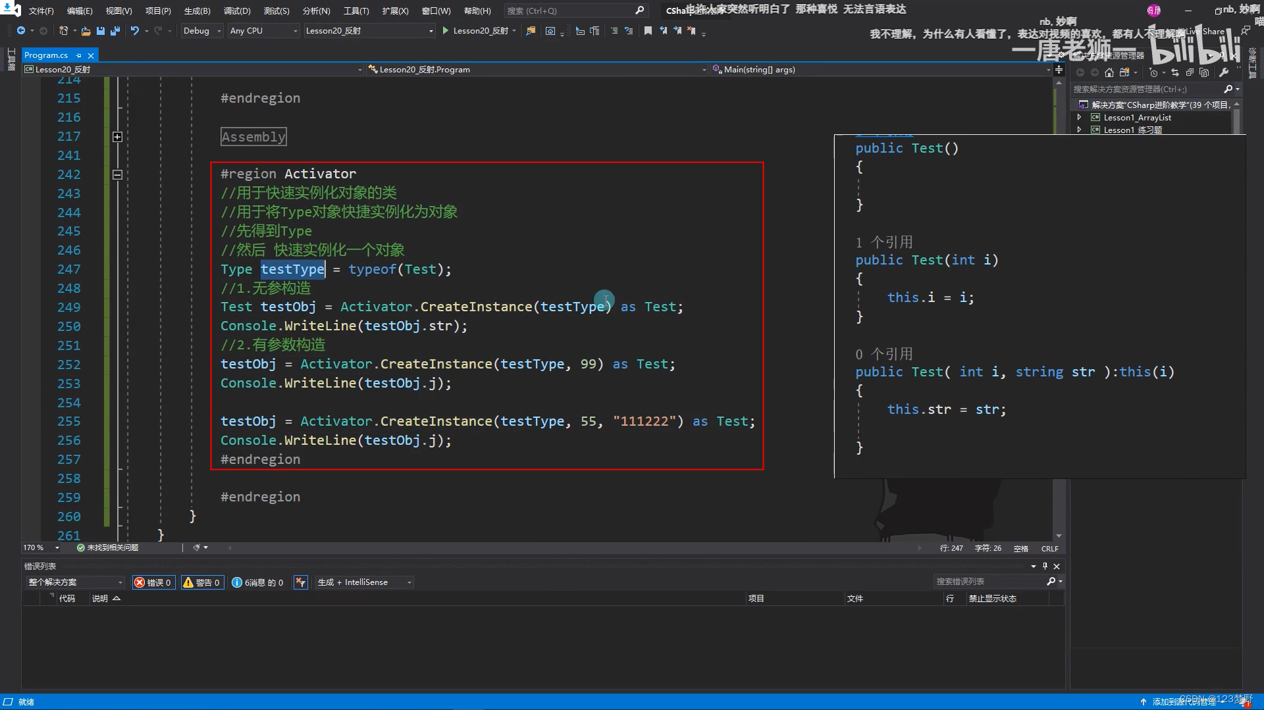Open the Debug configuration dropdown
This screenshot has width=1264, height=710.
202,31
